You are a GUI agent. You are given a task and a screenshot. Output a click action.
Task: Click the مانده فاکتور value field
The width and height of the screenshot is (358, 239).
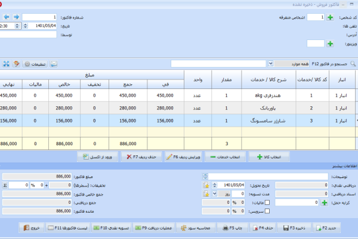(x=37, y=211)
